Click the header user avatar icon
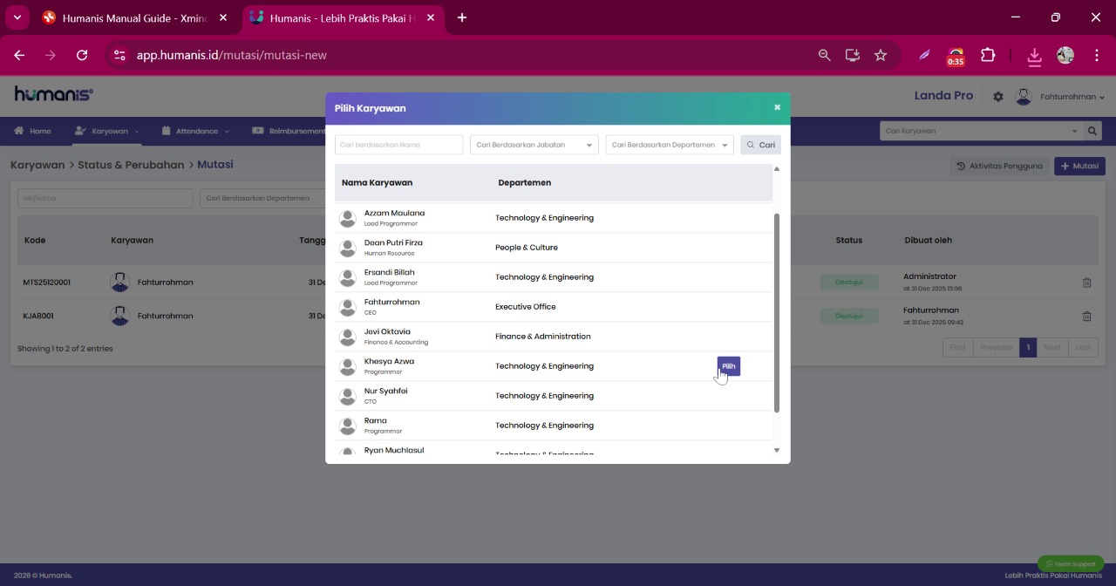 click(1024, 97)
